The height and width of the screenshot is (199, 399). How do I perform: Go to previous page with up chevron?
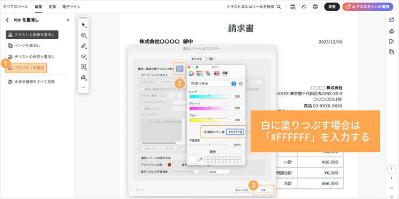click(x=392, y=188)
